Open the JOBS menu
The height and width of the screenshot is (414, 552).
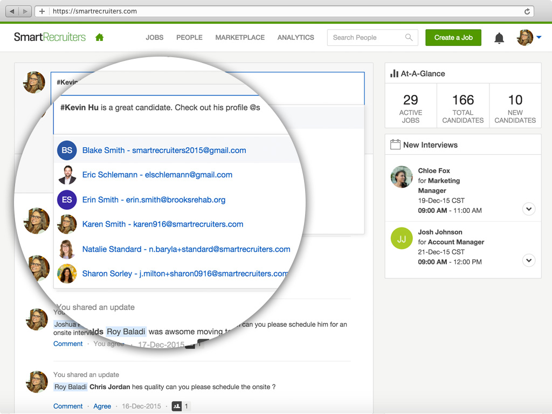[x=155, y=37]
